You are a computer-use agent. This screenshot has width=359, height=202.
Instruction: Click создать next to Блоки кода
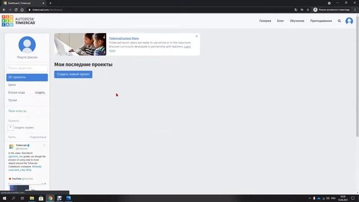point(40,93)
